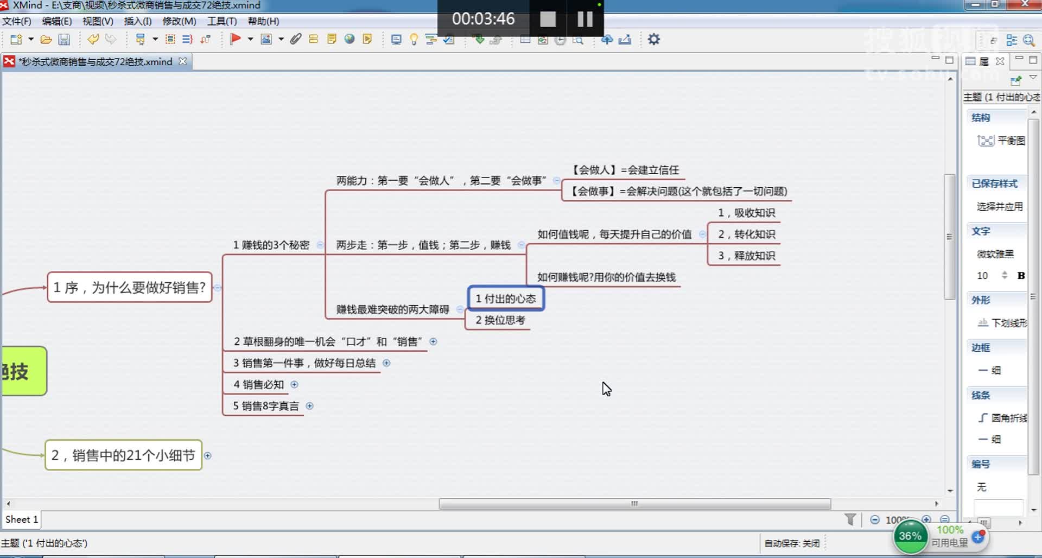Viewport: 1042px width, 558px height.
Task: Click the grayed Redo arrow
Action: (111, 39)
